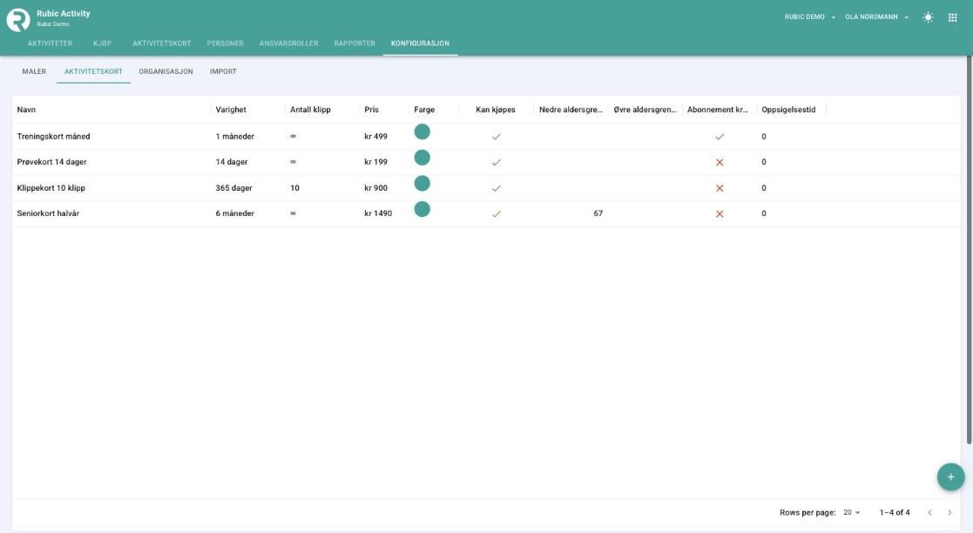Open the AKTIVITETER main tab

pyautogui.click(x=50, y=44)
